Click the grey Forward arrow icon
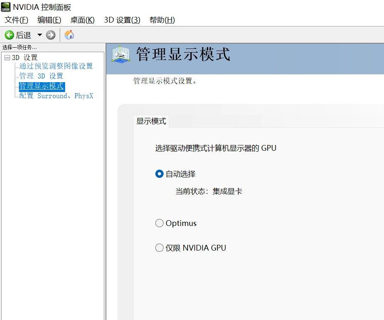 pyautogui.click(x=51, y=35)
